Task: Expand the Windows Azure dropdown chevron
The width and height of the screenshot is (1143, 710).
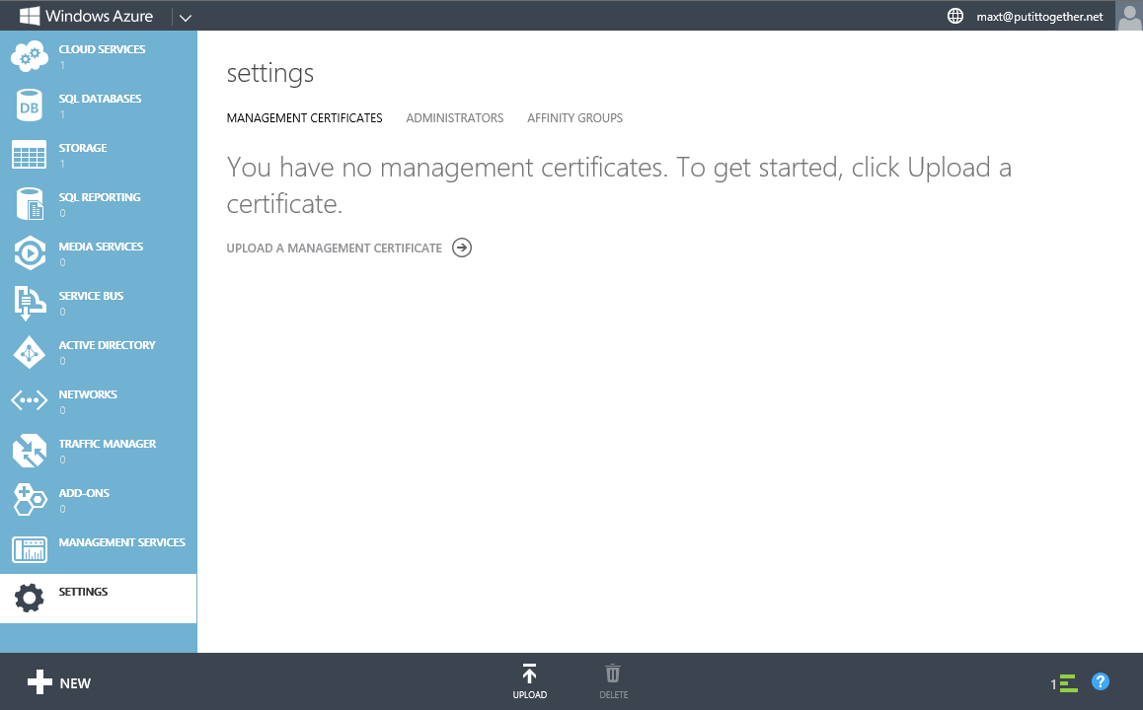Action: (186, 18)
